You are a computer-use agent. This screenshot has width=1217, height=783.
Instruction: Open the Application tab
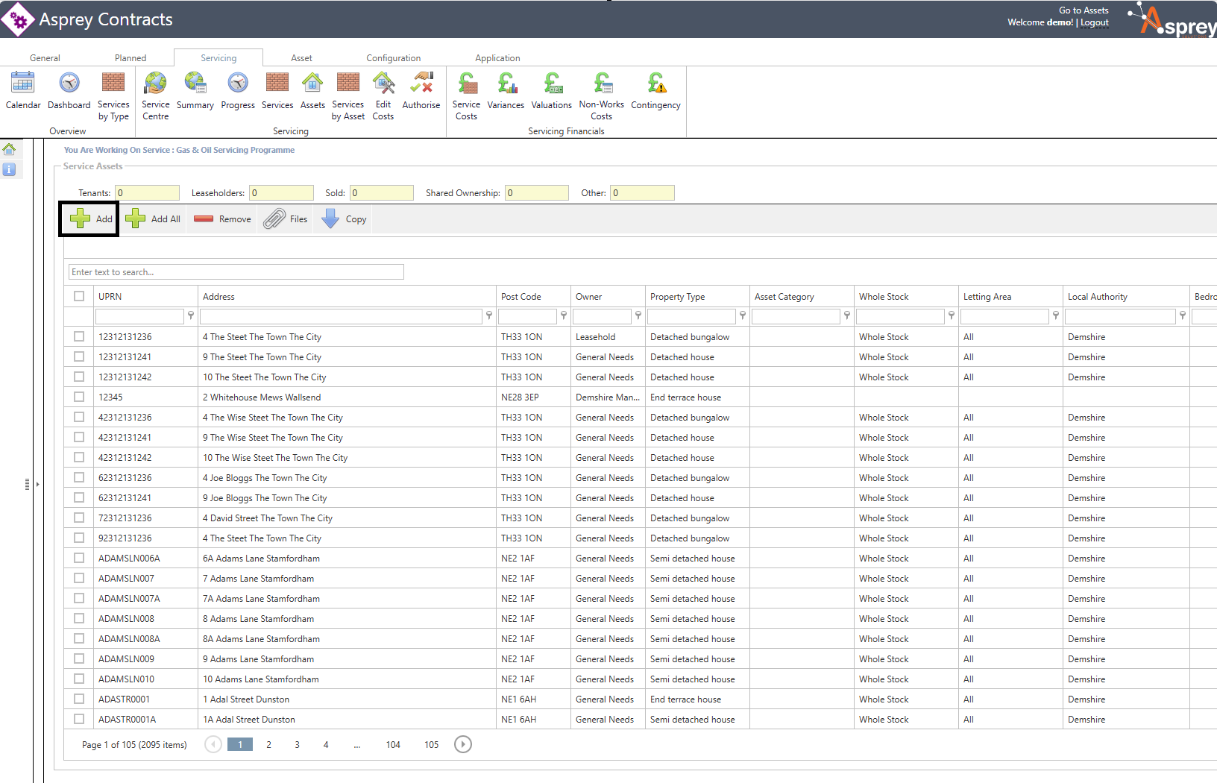[497, 58]
